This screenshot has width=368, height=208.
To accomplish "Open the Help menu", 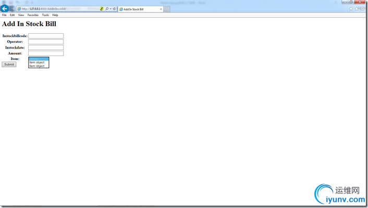I will point(55,15).
